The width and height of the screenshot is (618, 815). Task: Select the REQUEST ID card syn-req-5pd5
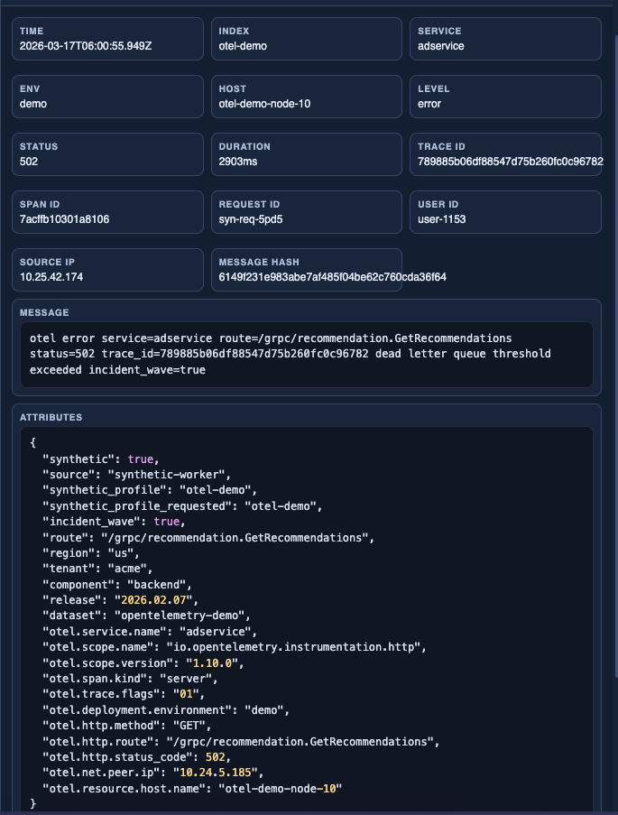308,212
